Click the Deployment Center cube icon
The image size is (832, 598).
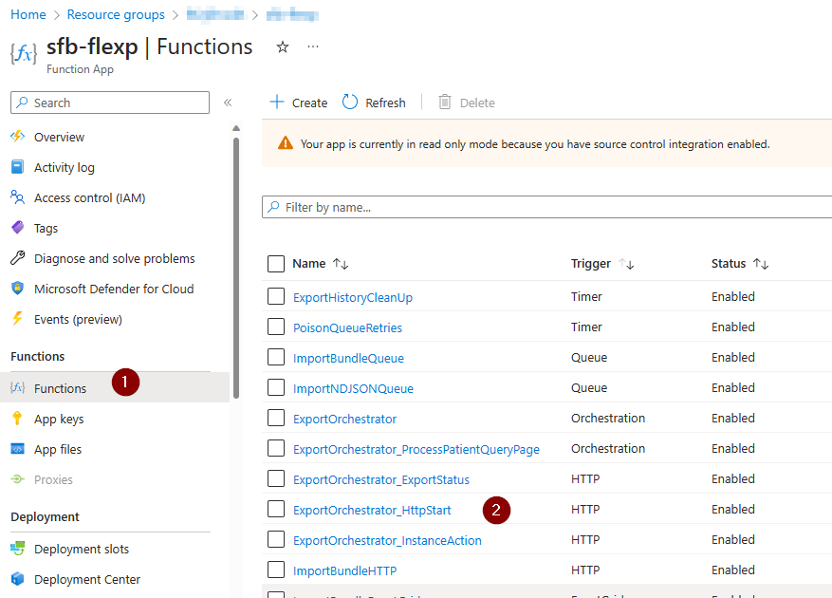(17, 578)
